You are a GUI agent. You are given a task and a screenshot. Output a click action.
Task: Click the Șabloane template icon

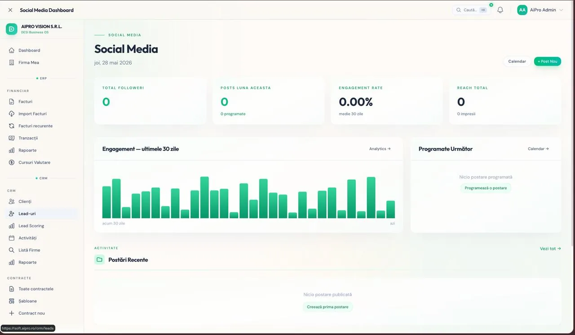[x=12, y=301]
